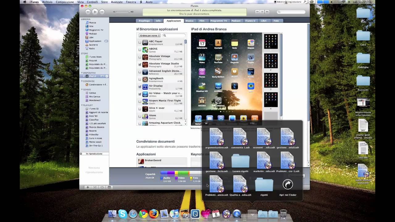
Task: Check the ABC Player app checkbox
Action: [140, 43]
